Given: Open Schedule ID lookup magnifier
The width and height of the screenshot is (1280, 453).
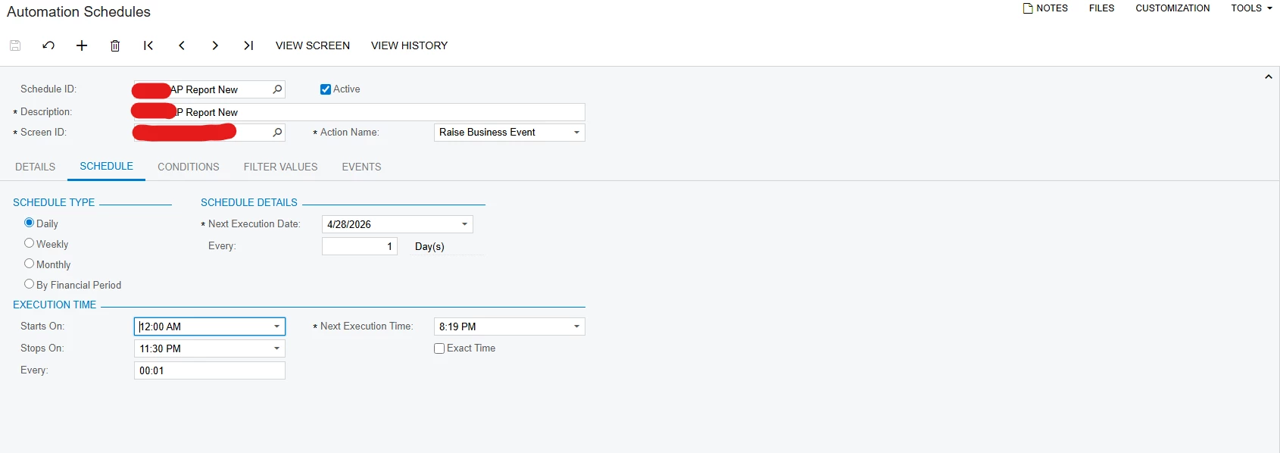Looking at the screenshot, I should [277, 89].
